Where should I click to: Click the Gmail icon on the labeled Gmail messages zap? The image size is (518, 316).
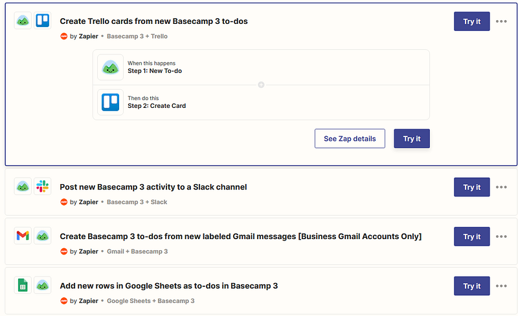(23, 236)
